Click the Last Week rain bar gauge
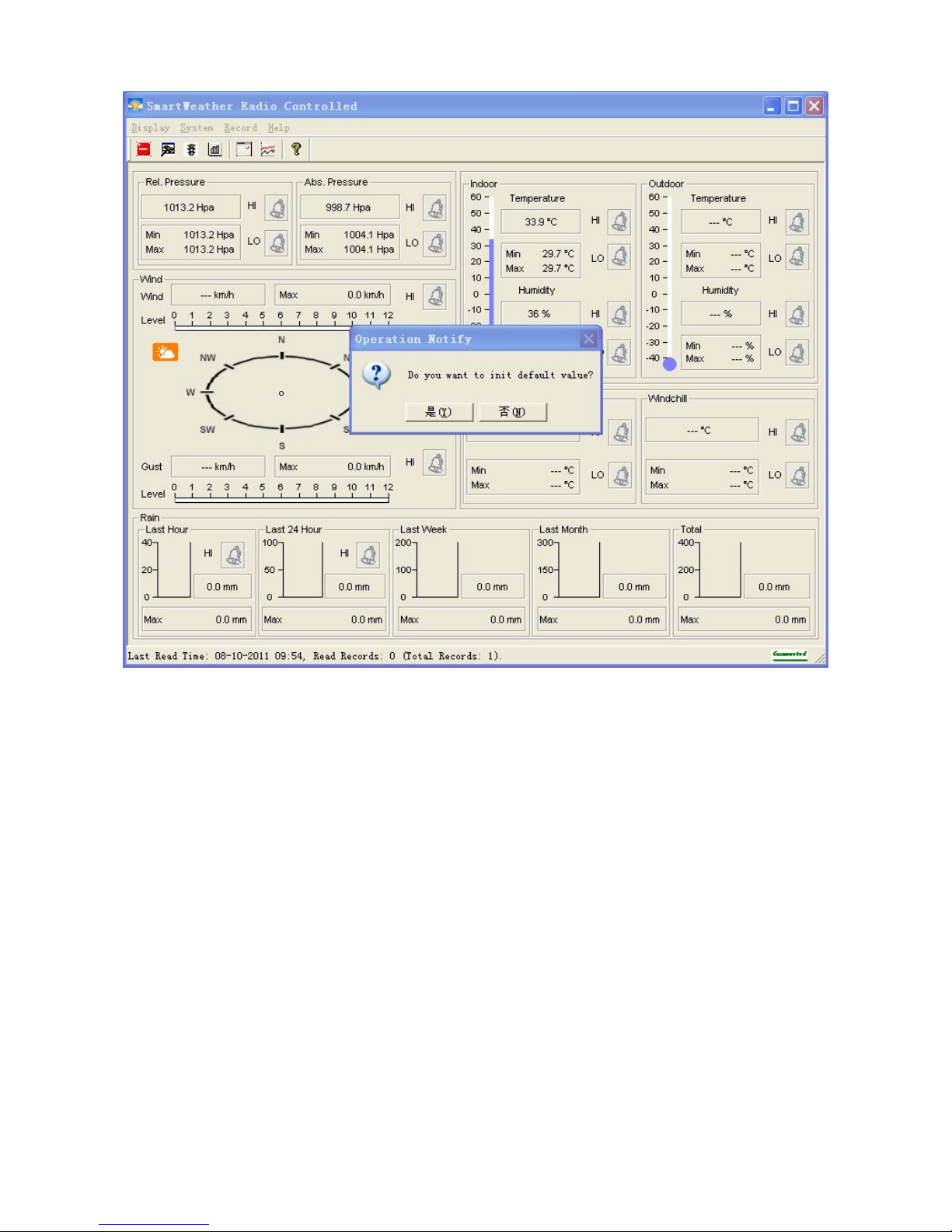952x1232 pixels. point(438,570)
